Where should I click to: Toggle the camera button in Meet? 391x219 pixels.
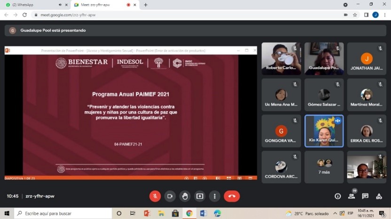click(170, 196)
